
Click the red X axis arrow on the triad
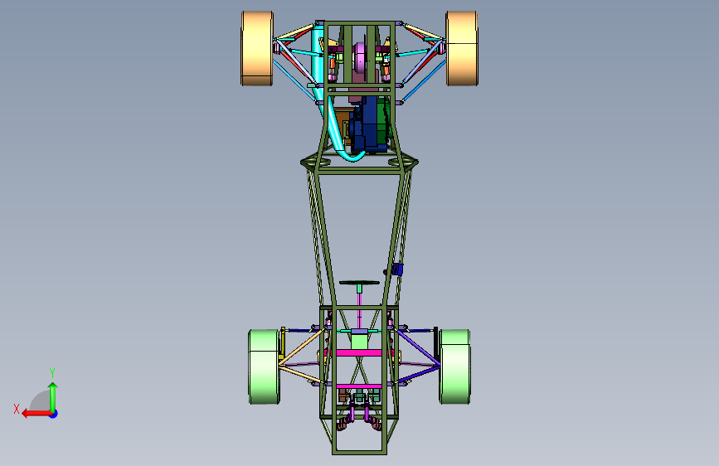click(36, 414)
